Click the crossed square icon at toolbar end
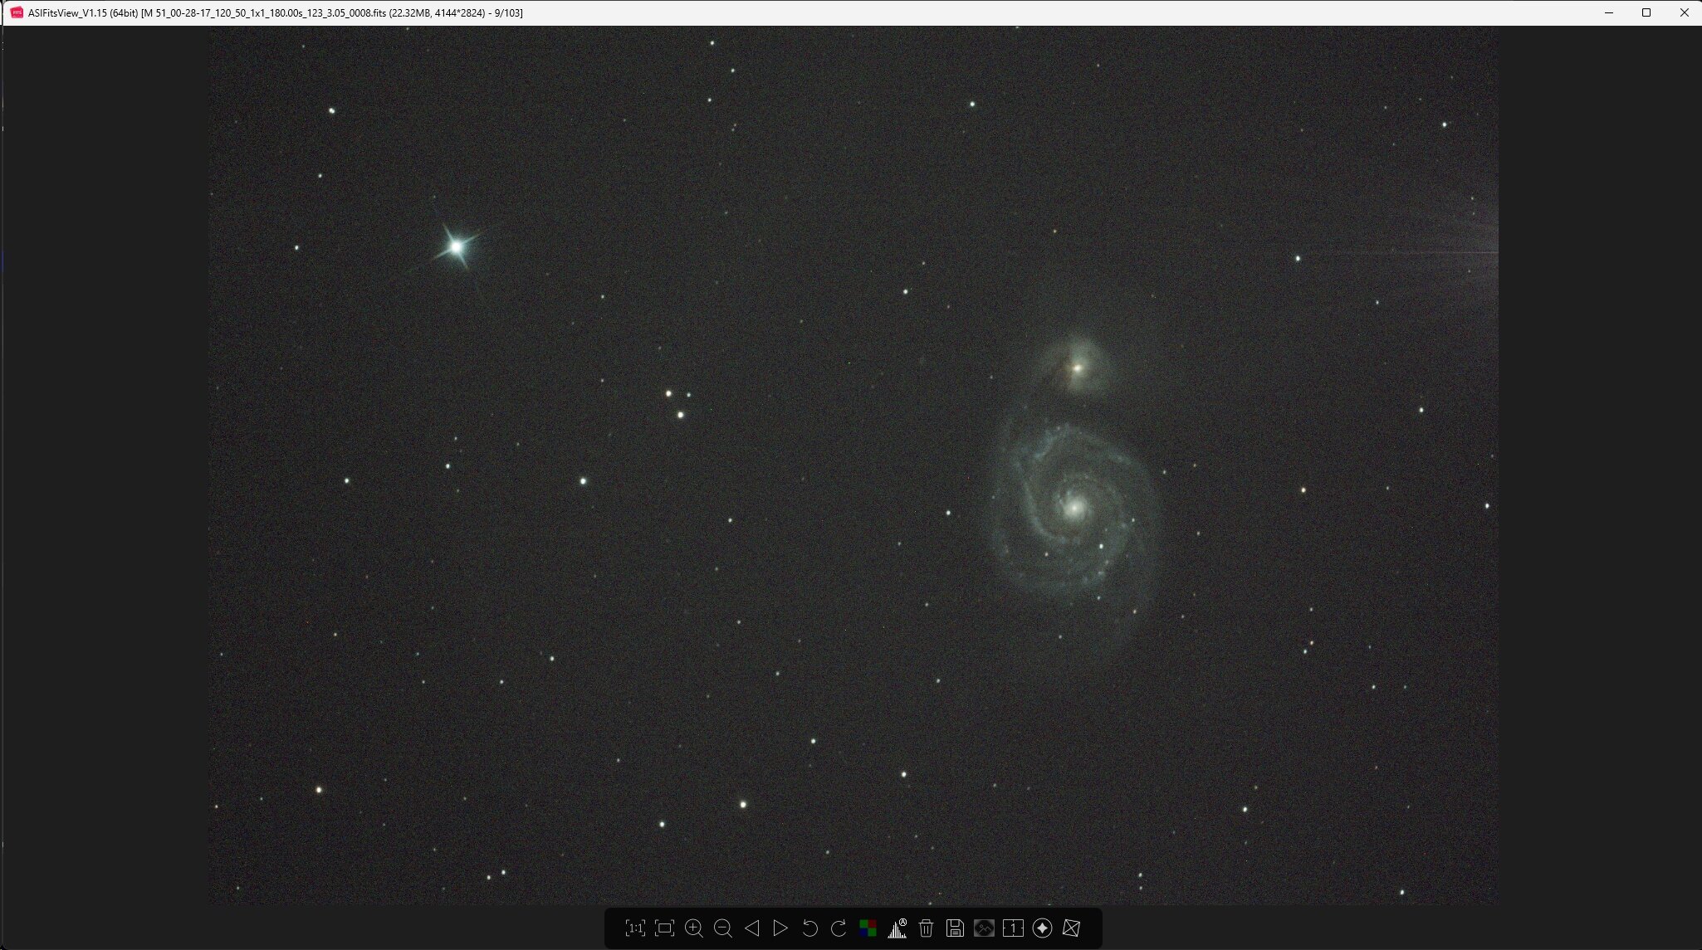1702x950 pixels. (1071, 928)
